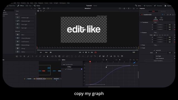Open the Workspace menu
Viewport: 178px width, 100px height.
63,3
